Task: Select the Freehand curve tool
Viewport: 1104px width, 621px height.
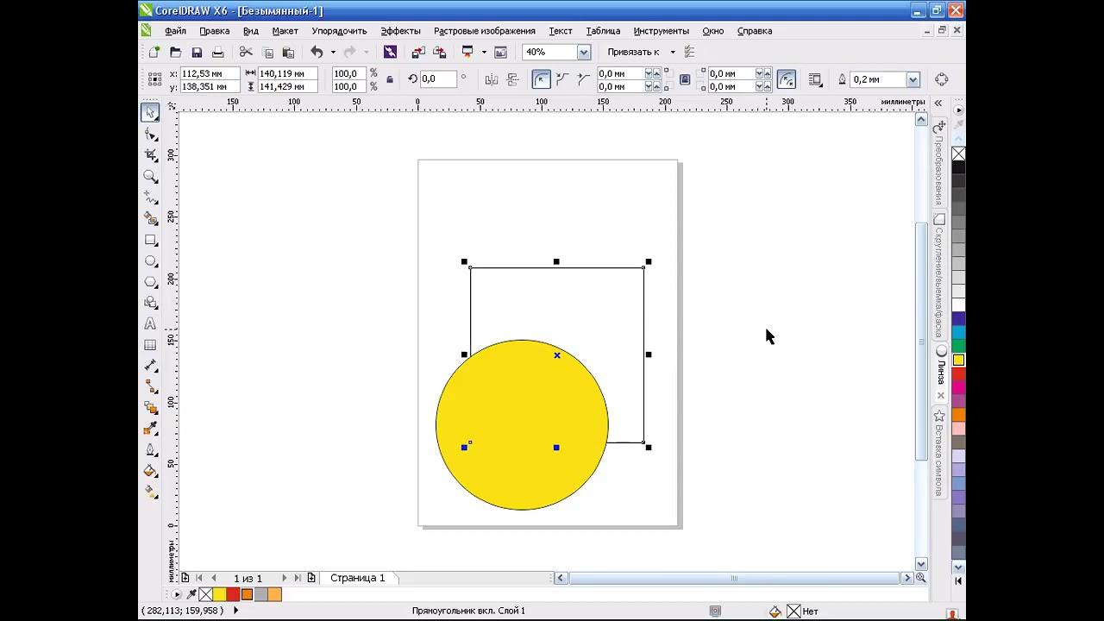Action: pos(151,198)
